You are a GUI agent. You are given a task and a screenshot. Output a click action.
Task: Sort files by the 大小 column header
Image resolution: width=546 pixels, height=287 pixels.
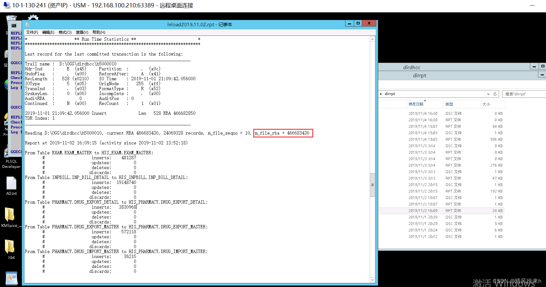487,104
